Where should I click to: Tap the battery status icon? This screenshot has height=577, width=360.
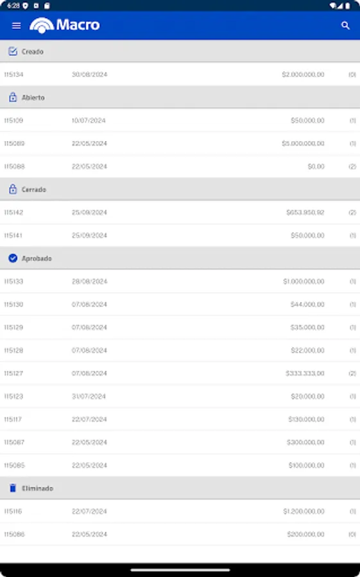(x=347, y=6)
